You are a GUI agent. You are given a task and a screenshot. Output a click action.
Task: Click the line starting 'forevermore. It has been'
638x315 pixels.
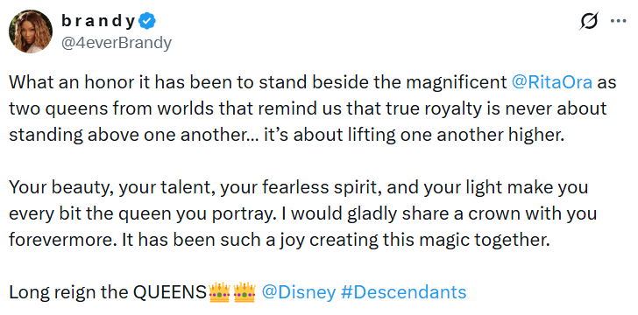tap(280, 240)
